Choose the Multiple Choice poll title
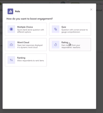103x113 pixels. pos(25,27)
